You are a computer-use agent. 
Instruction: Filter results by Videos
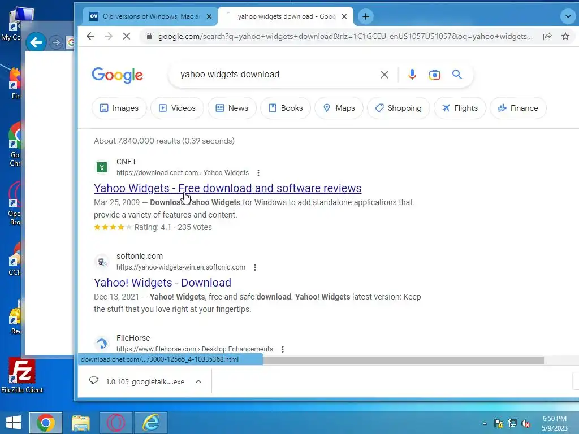coord(177,108)
